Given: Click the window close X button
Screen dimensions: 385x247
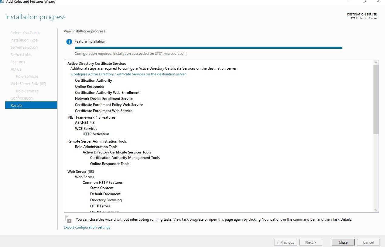Looking at the screenshot, I should 378,1.
